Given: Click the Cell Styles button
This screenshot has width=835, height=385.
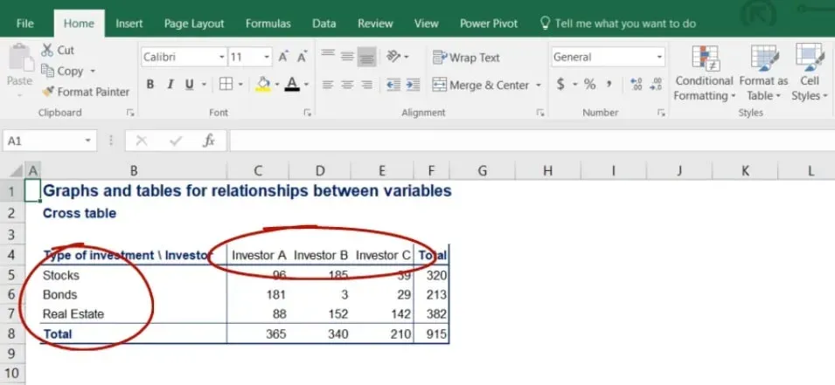Looking at the screenshot, I should [x=809, y=73].
